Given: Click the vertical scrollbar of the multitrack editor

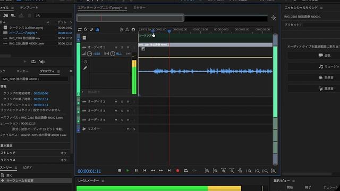Looking at the screenshot, I should [275, 100].
